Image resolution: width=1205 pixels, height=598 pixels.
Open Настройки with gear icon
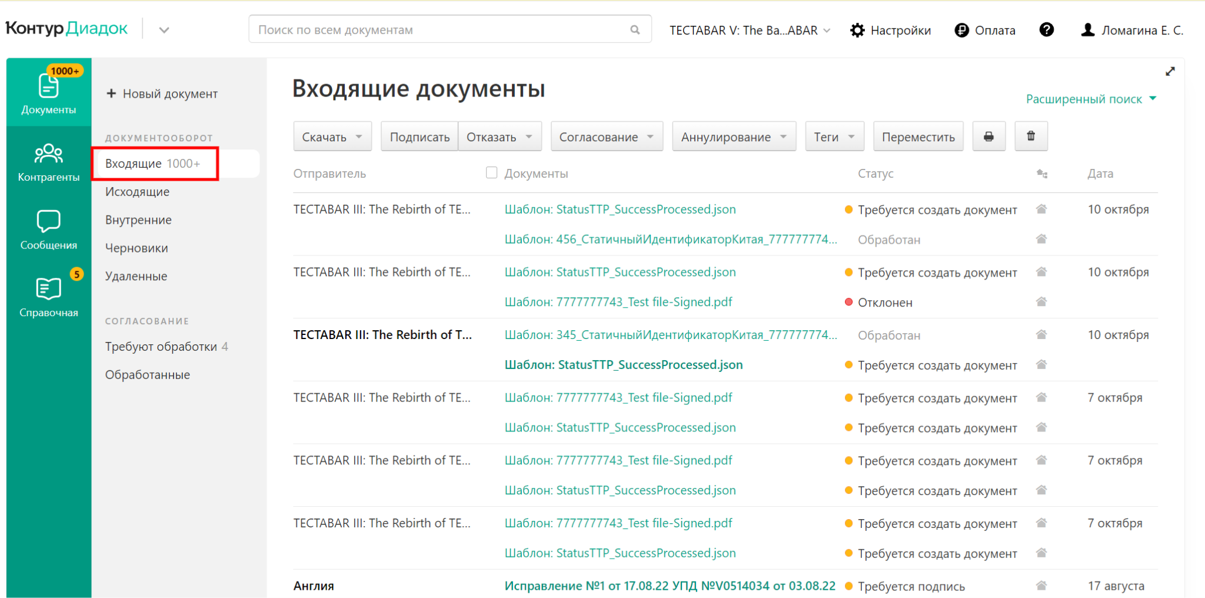tap(891, 30)
